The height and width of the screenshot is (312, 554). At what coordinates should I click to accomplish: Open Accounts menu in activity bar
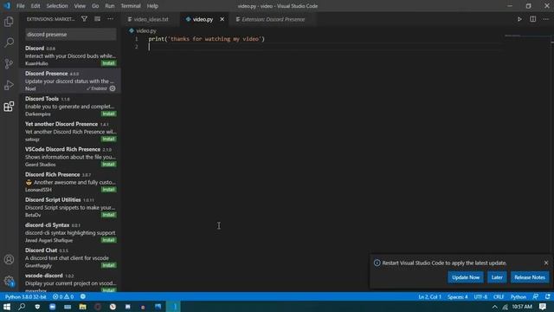[x=9, y=260]
